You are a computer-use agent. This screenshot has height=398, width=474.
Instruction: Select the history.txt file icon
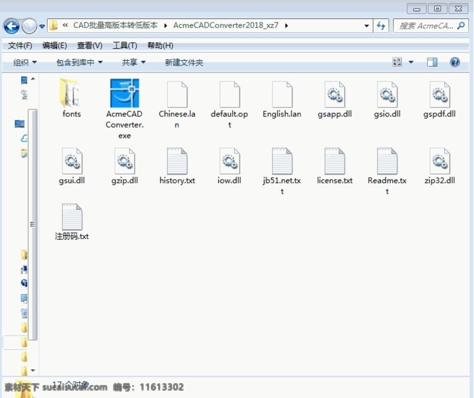177,161
